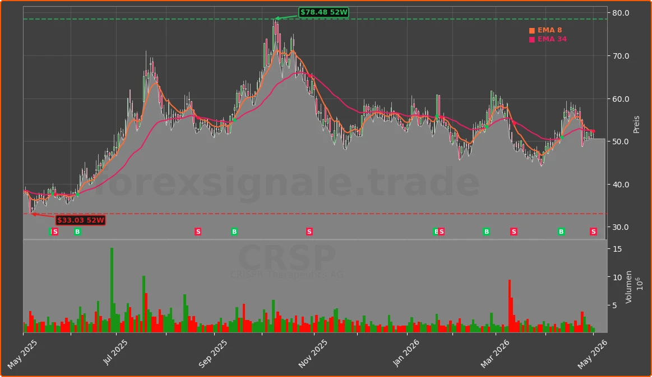Image resolution: width=652 pixels, height=377 pixels.
Task: Click the B buy marker in June 2025
Action: [77, 232]
